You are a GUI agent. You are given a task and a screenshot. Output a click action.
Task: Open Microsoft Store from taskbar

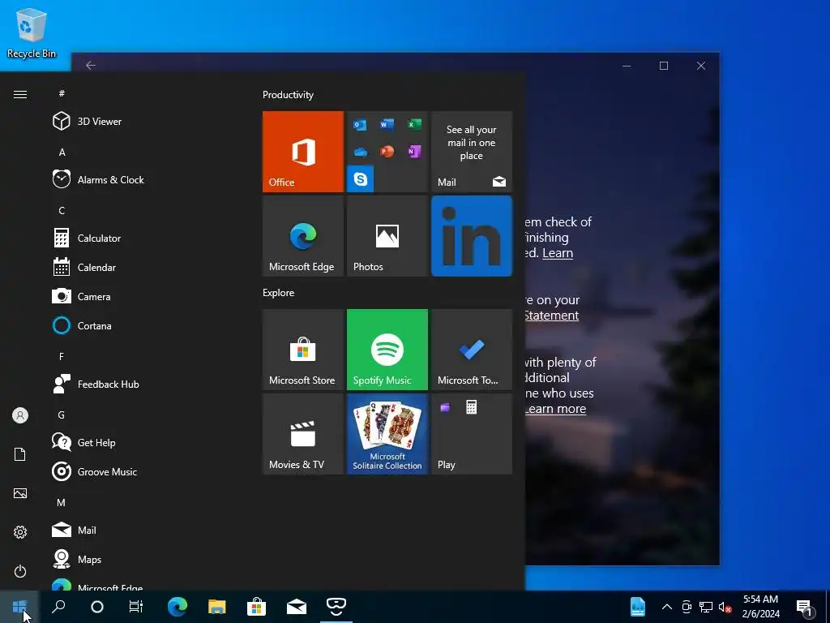click(x=257, y=607)
